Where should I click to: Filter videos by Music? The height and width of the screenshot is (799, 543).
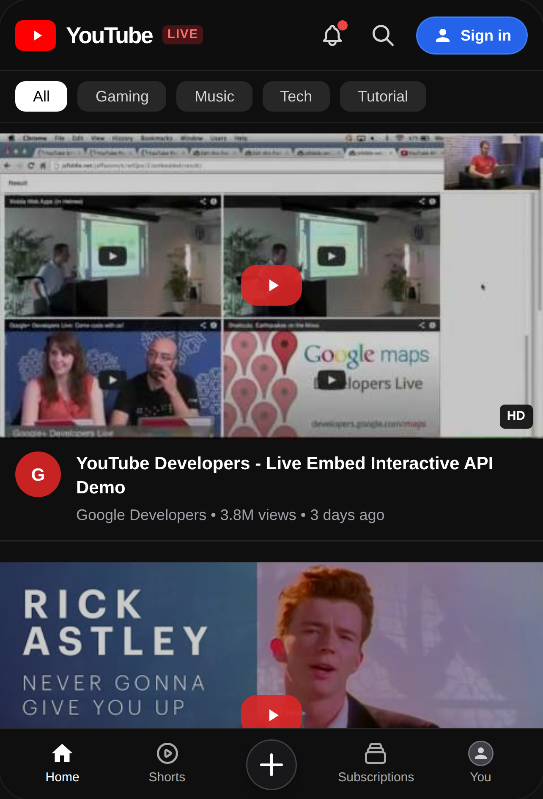pos(214,96)
